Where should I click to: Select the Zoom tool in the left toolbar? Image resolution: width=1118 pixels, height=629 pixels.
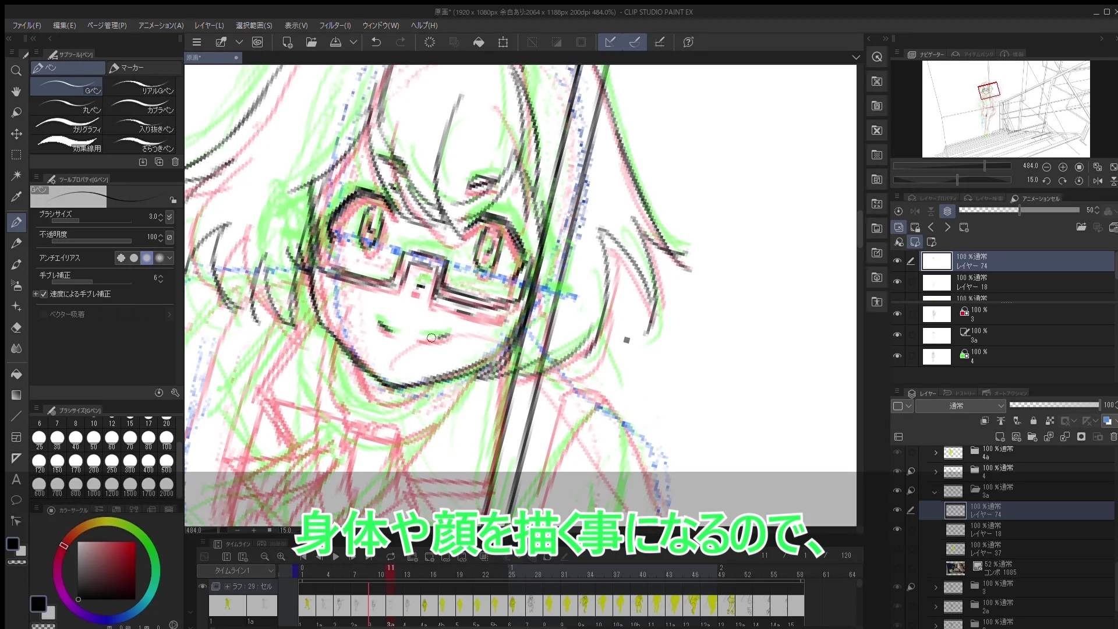[x=16, y=71]
